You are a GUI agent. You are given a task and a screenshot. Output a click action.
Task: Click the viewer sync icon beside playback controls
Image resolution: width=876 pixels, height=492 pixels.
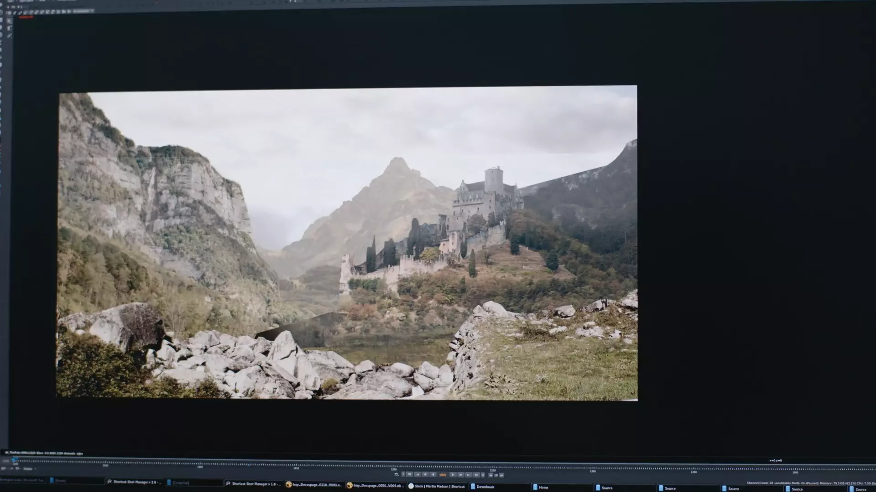[x=396, y=474]
